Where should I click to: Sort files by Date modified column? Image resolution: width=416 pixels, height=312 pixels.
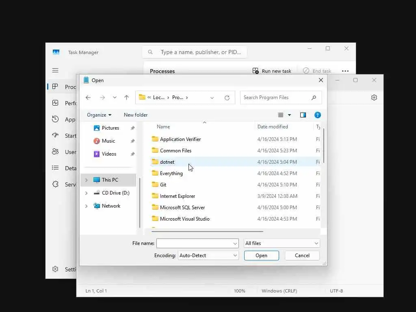tap(273, 127)
